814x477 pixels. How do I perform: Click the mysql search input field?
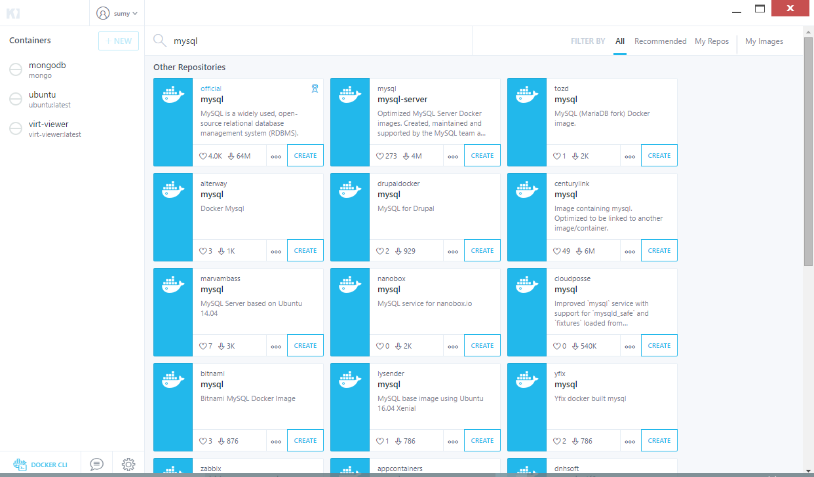315,41
